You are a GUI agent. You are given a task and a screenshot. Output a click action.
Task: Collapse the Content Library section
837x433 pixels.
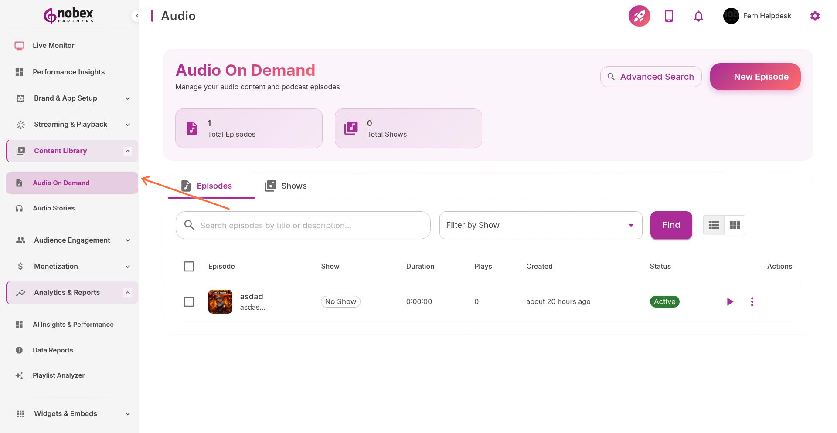[x=127, y=151]
